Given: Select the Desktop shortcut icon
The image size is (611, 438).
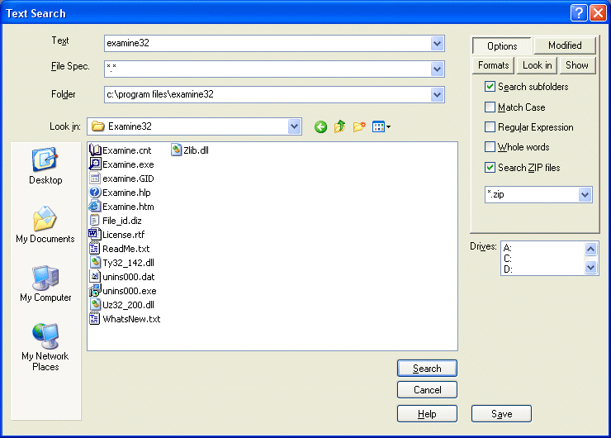Looking at the screenshot, I should click(x=45, y=159).
